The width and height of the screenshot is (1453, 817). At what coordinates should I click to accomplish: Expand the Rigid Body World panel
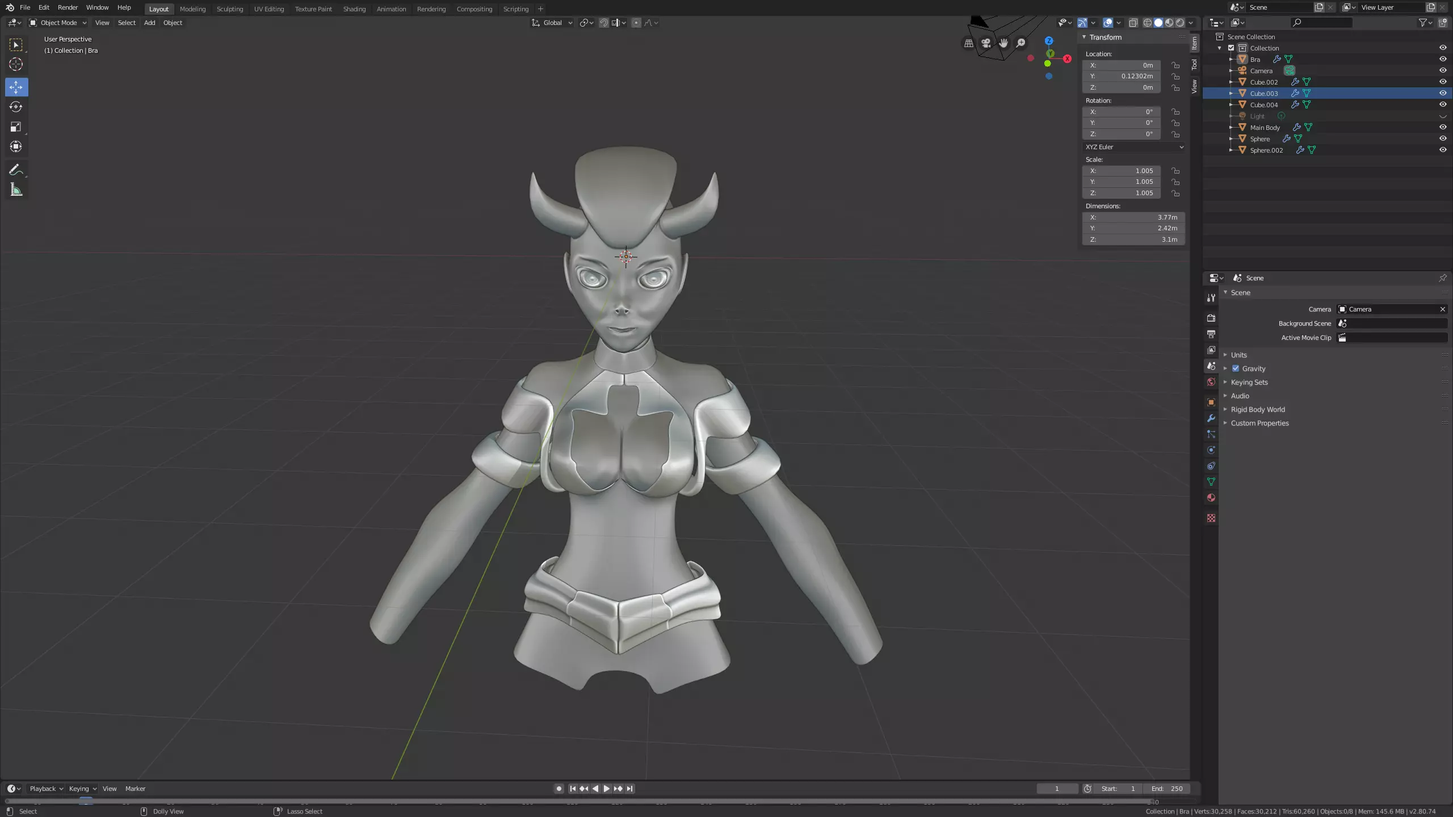(x=1257, y=410)
